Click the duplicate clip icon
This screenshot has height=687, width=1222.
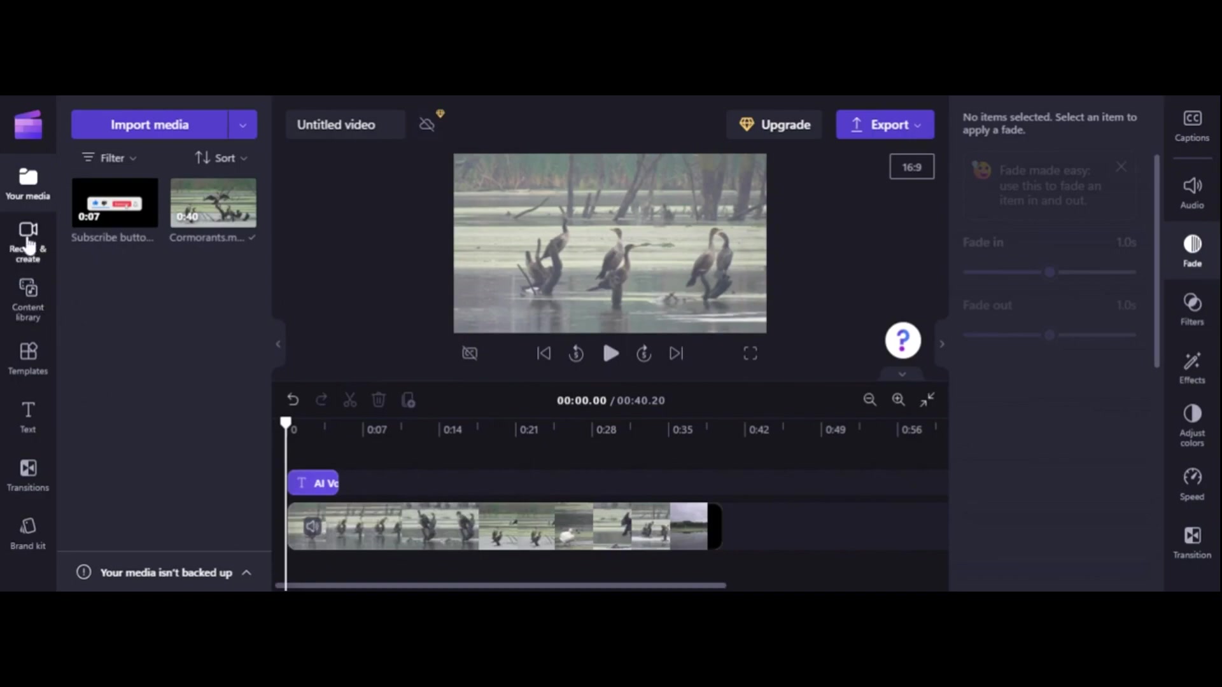(408, 399)
